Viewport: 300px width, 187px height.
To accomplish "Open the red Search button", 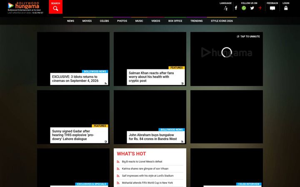I will 55,7.
